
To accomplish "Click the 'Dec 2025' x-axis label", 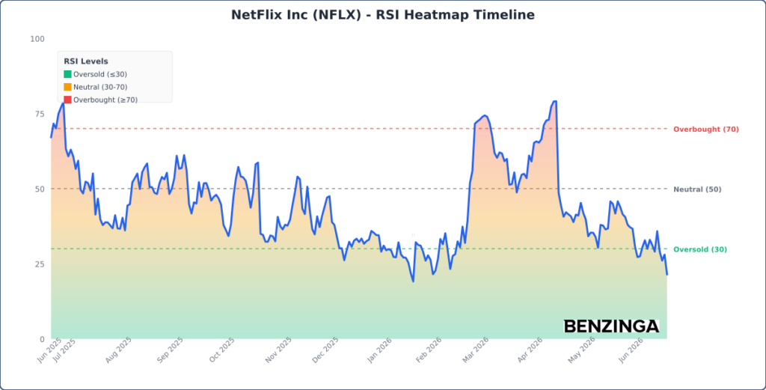I will pyautogui.click(x=326, y=350).
